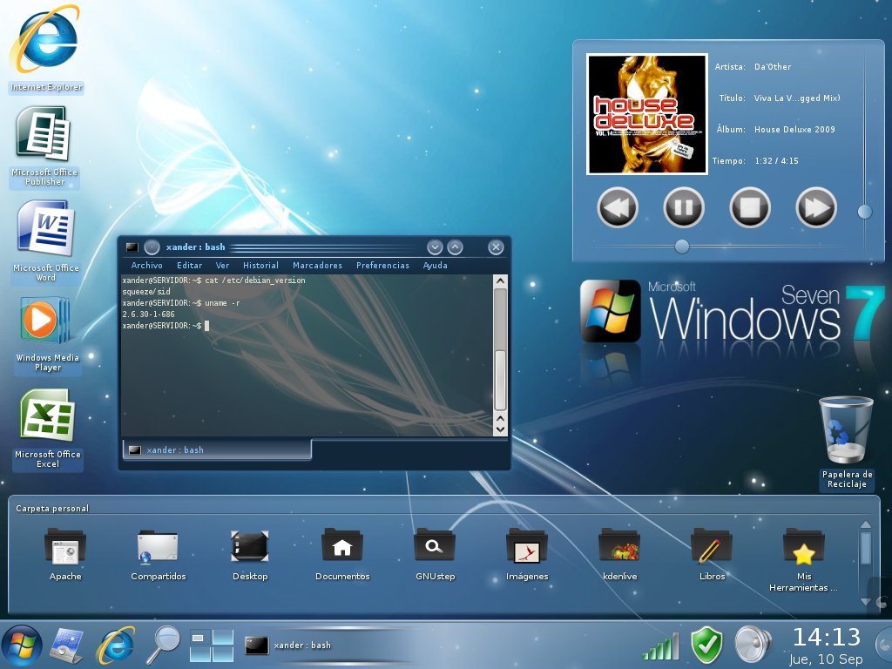Open the magnifier search icon in taskbar
Screen dimensions: 892x669
point(164,644)
